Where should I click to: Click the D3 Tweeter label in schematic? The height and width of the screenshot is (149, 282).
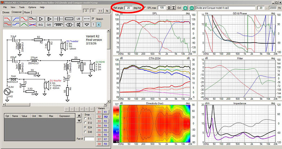click(72, 41)
